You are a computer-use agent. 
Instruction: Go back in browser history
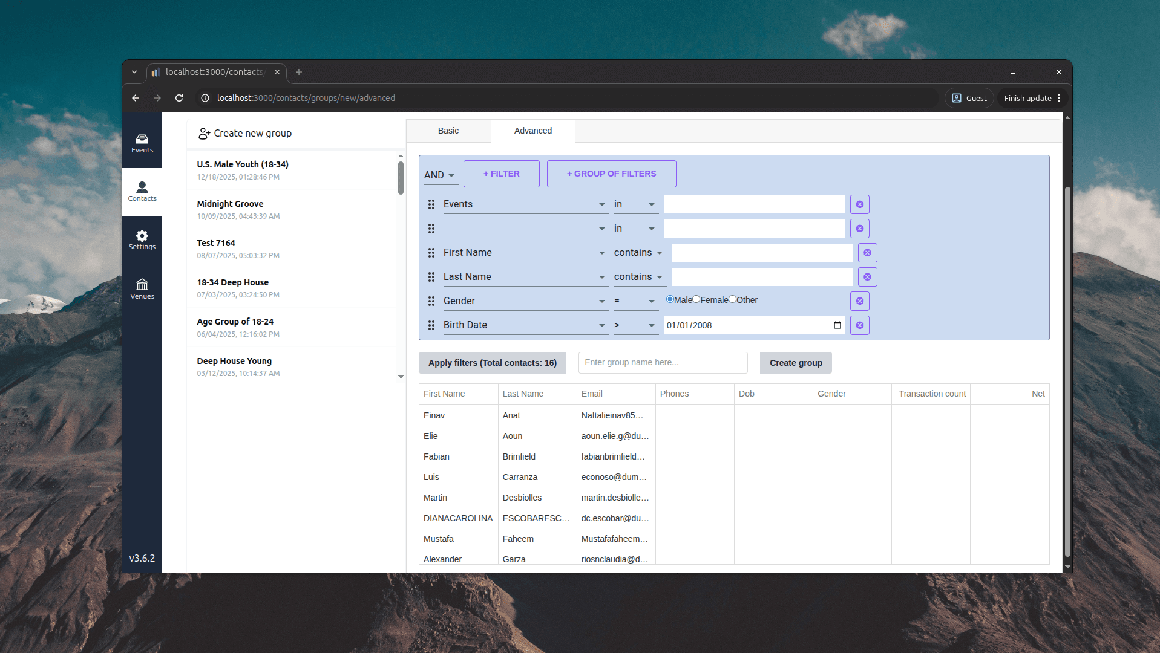click(x=136, y=98)
